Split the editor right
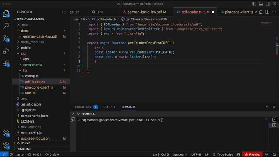Viewport: 279px width, 157px height. (x=267, y=12)
